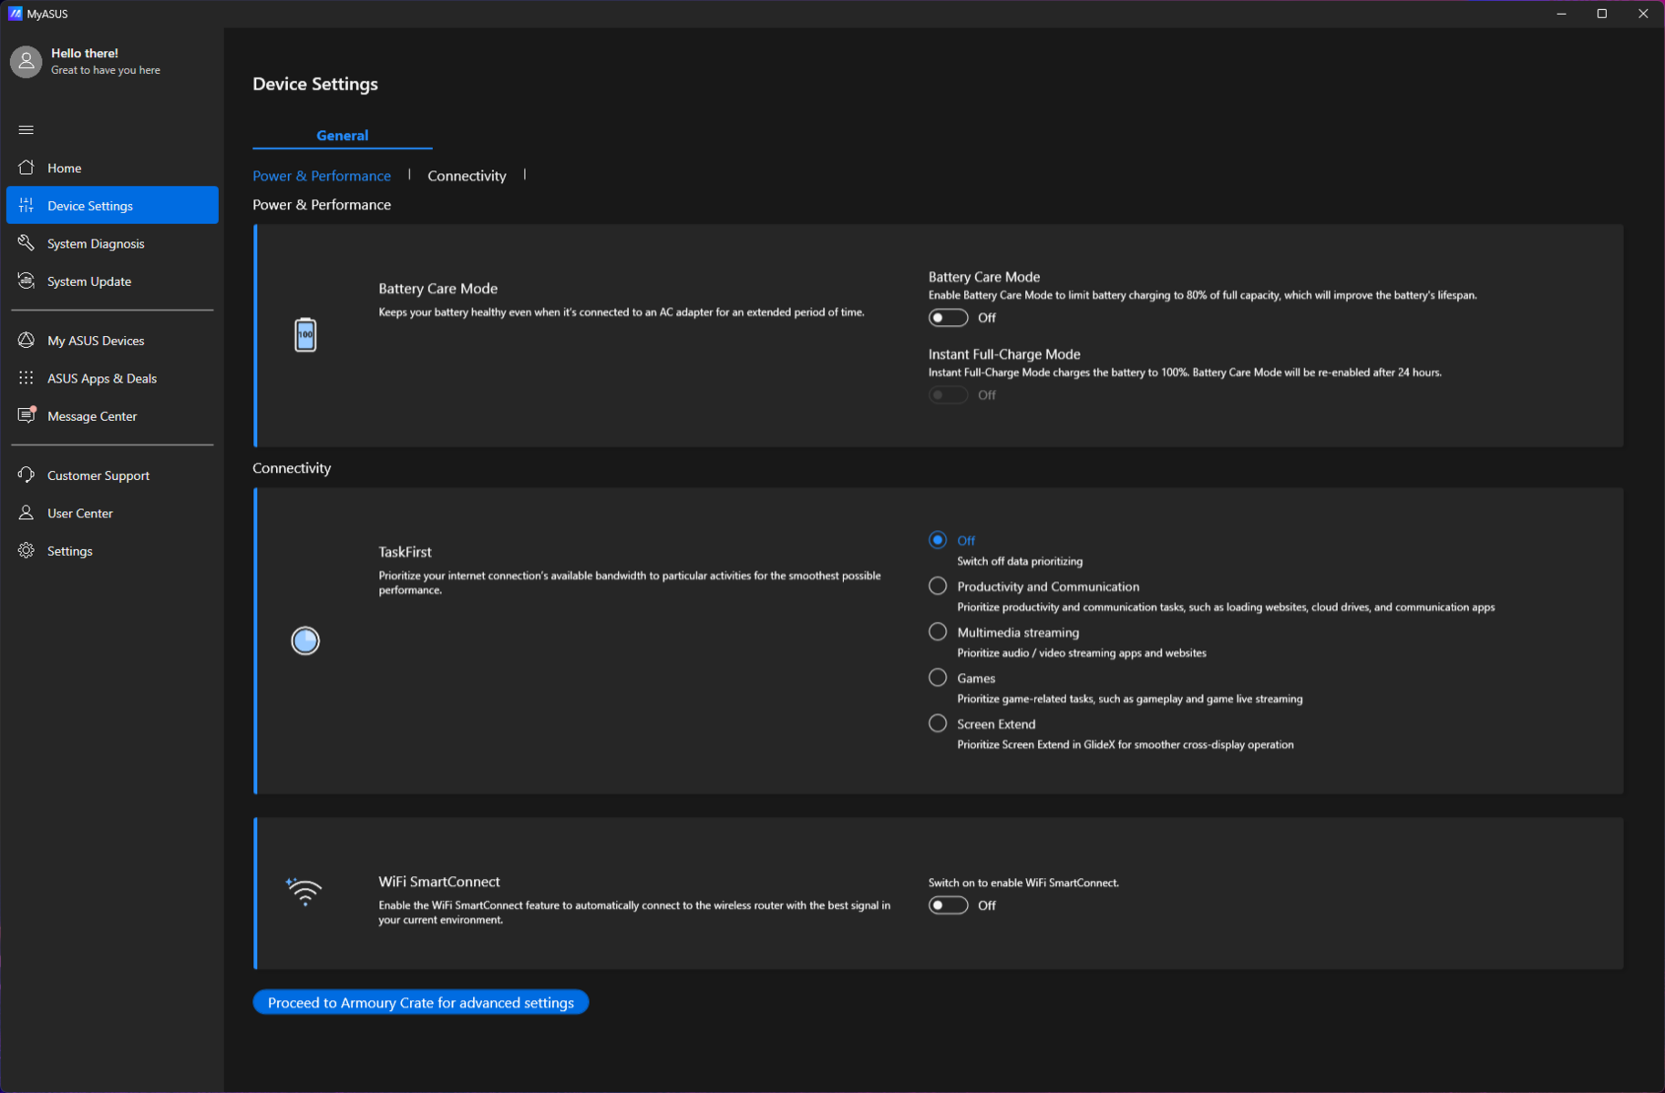Pick the Screen Extend radio option
Viewport: 1665px width, 1093px height.
point(938,724)
